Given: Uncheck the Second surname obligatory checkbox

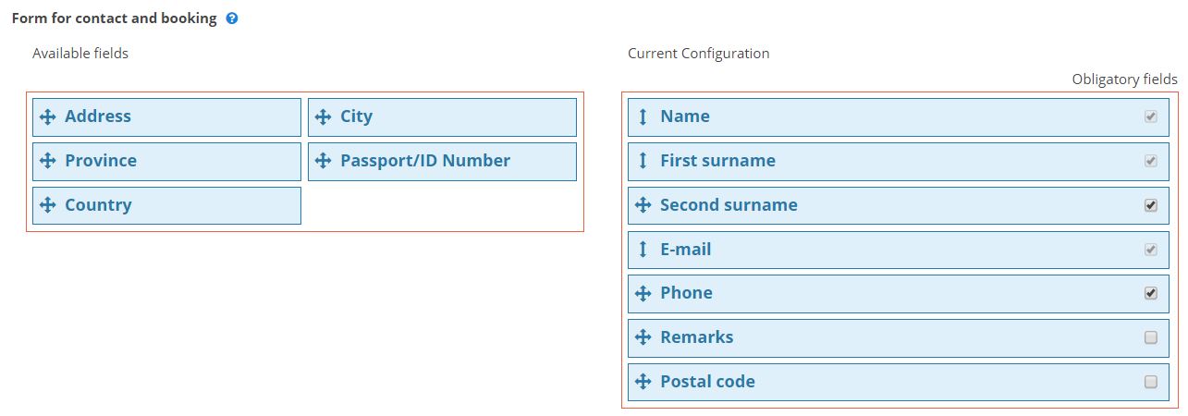Looking at the screenshot, I should pos(1151,205).
